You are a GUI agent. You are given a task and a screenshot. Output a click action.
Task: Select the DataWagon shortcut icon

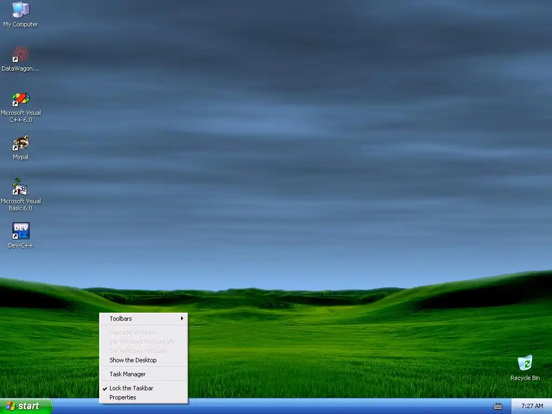point(21,54)
